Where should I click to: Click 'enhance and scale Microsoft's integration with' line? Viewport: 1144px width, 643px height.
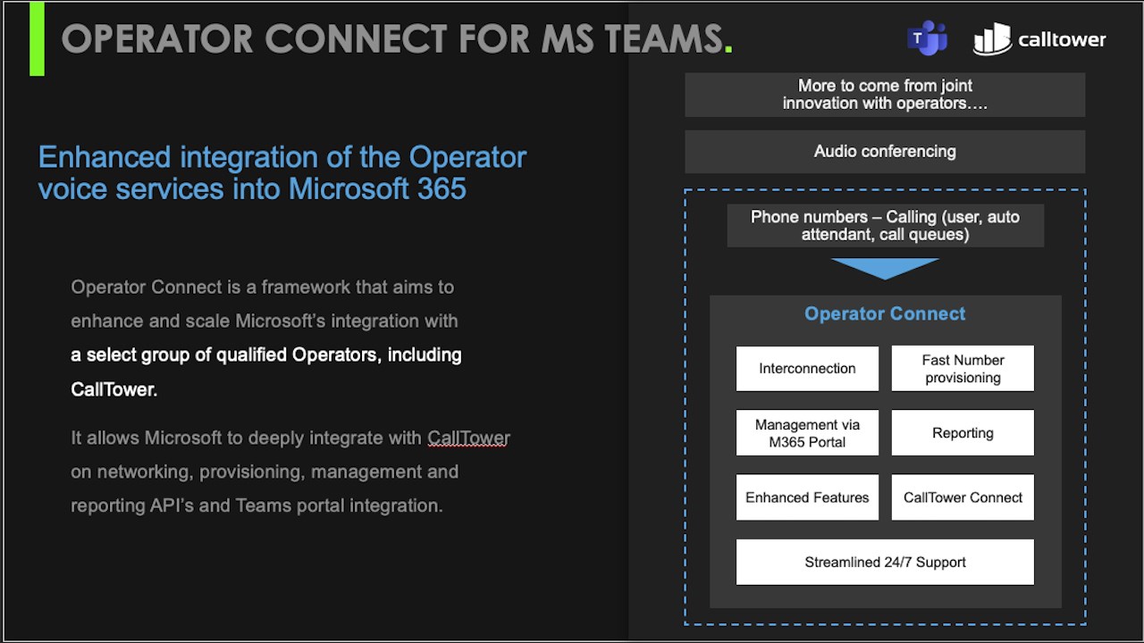point(265,321)
